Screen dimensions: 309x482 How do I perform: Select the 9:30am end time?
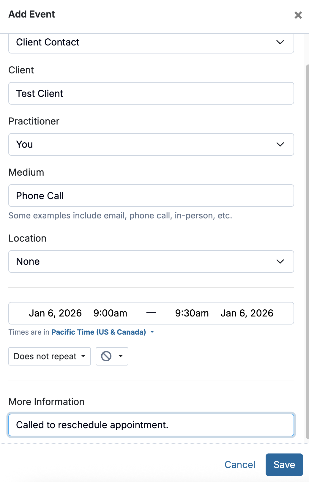tap(192, 313)
